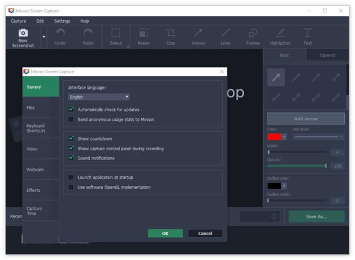The image size is (355, 260).
Task: Open the arrow color dropdown arrow
Action: [x=284, y=137]
